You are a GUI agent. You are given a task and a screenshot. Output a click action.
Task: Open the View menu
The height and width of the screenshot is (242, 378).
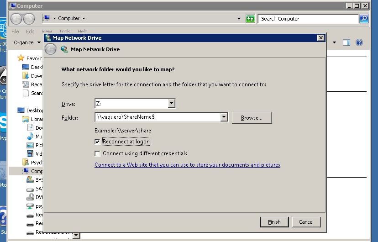47,32
